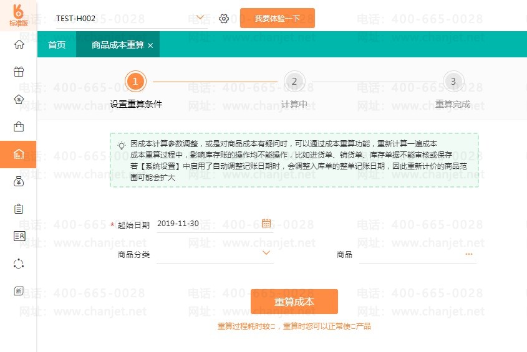
Task: Click step 2 circle 计算中
Action: (x=294, y=81)
